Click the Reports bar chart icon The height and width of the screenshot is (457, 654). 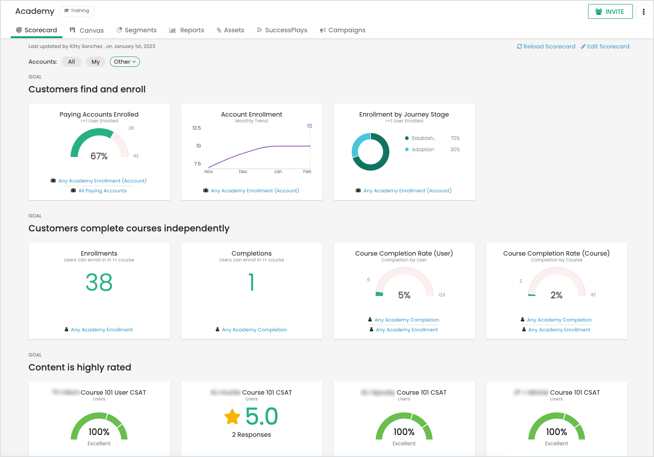[x=173, y=30]
